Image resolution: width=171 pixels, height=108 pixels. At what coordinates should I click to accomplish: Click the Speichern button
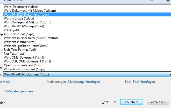pos(132,102)
